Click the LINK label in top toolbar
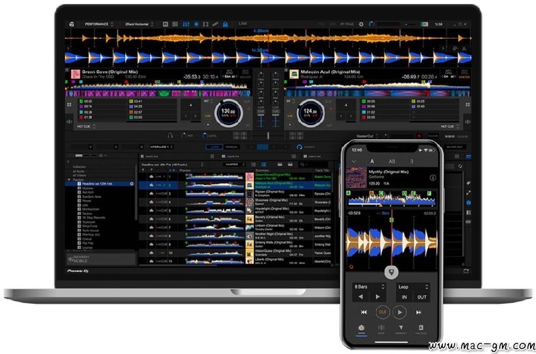Viewport: 536px width, 354px height. click(243, 23)
